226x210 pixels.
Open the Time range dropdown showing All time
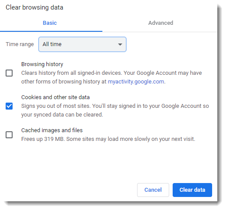(82, 44)
